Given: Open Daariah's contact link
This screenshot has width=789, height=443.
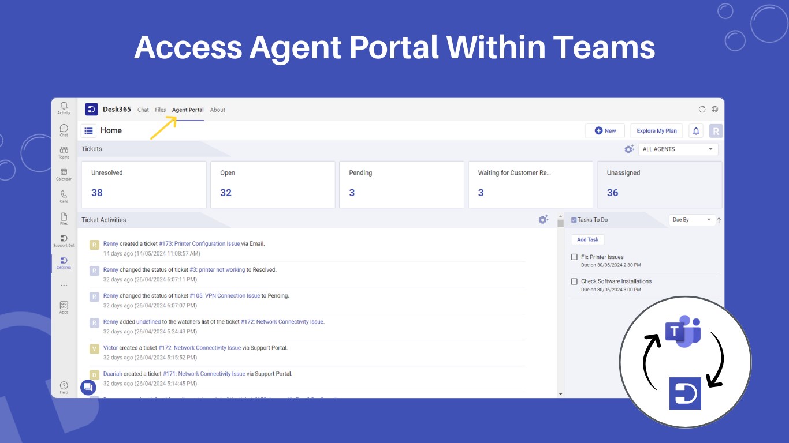Looking at the screenshot, I should click(113, 374).
